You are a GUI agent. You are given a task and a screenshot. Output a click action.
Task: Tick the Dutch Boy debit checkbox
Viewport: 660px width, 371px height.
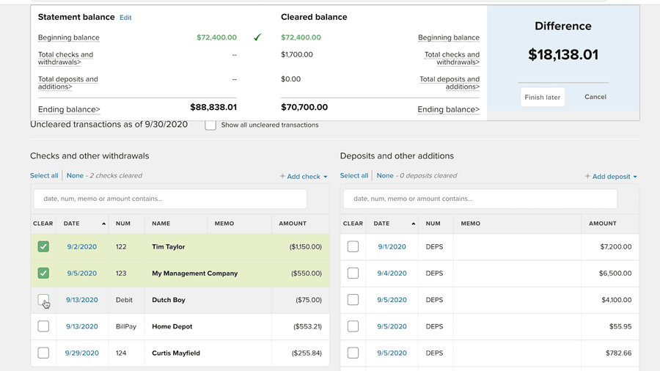[43, 300]
